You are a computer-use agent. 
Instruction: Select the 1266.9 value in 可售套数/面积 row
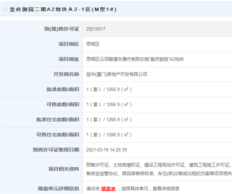113,104
